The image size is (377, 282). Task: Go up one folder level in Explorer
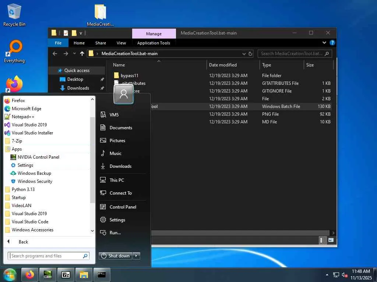(x=82, y=54)
